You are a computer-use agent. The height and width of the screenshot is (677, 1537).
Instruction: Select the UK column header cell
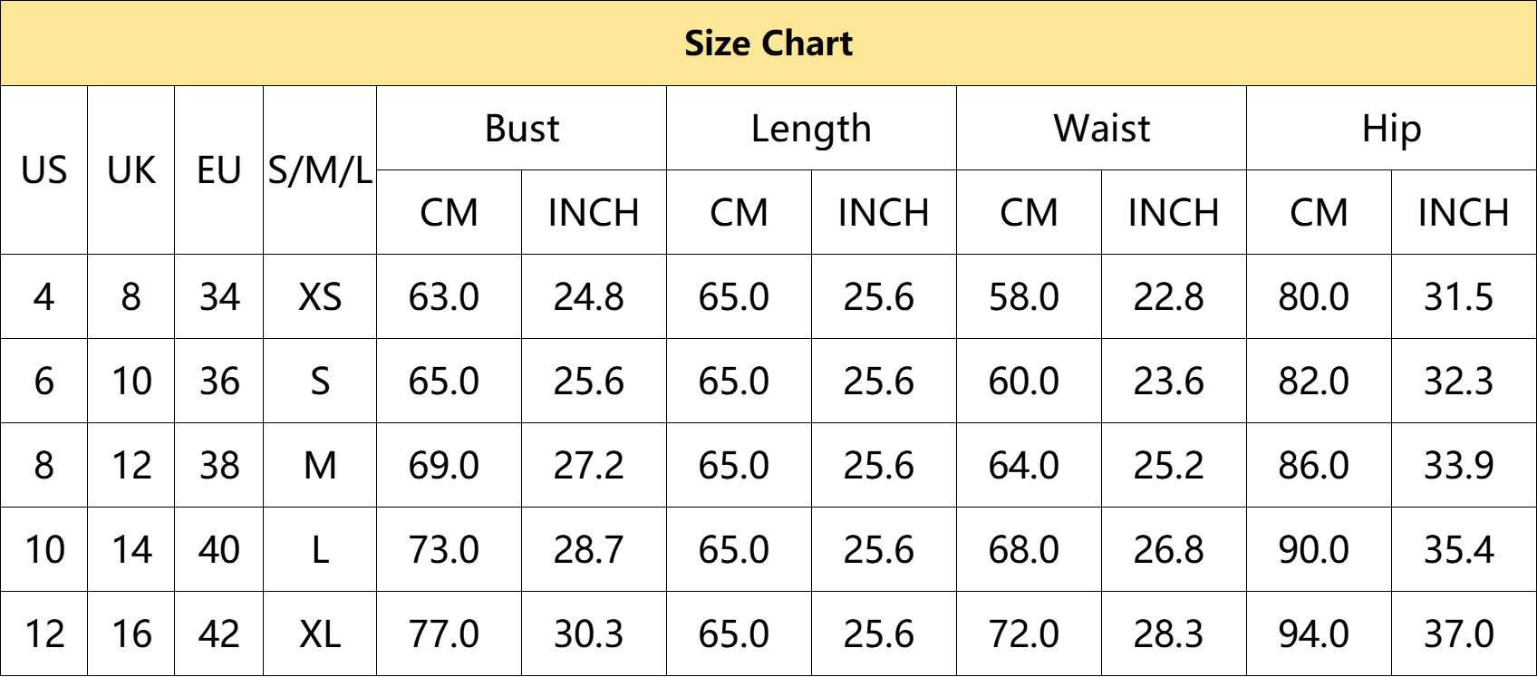pos(131,170)
